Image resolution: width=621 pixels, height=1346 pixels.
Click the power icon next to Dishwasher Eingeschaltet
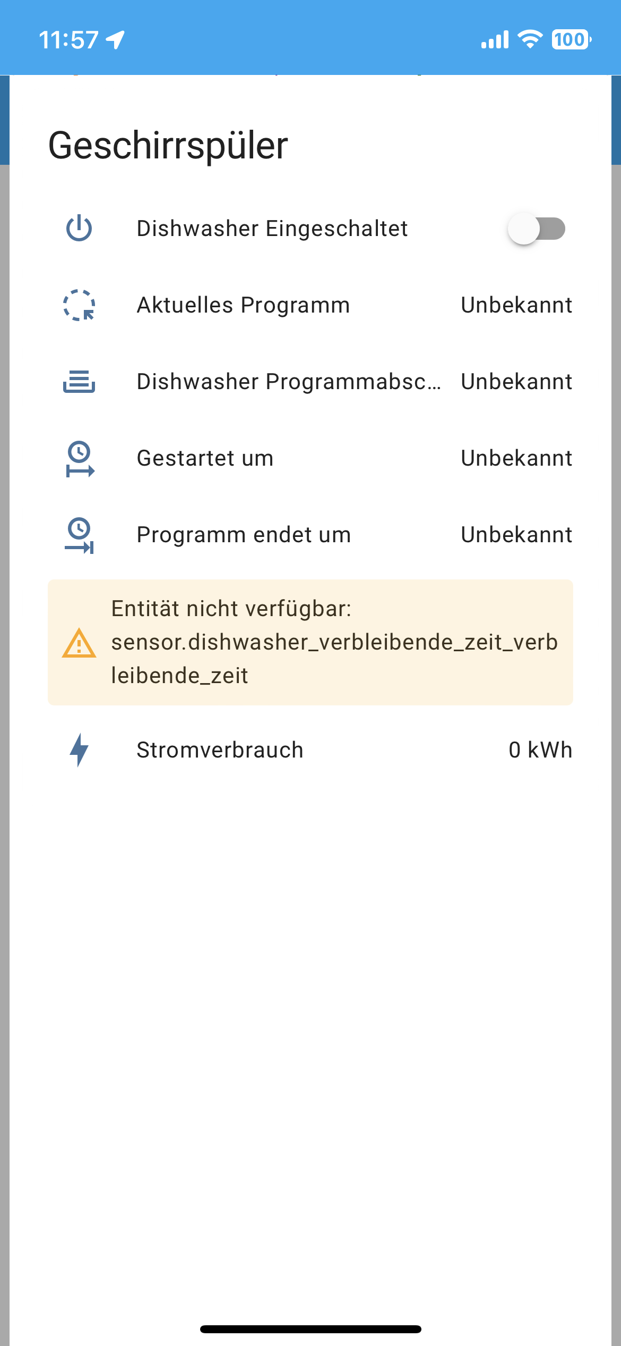pos(78,228)
